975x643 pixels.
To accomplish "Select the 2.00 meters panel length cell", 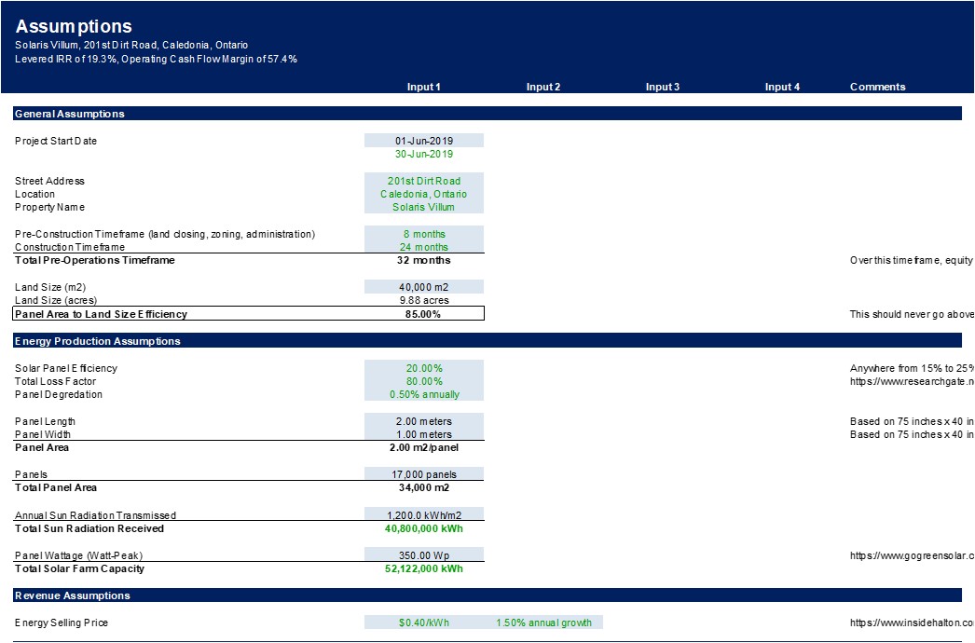I will [424, 421].
